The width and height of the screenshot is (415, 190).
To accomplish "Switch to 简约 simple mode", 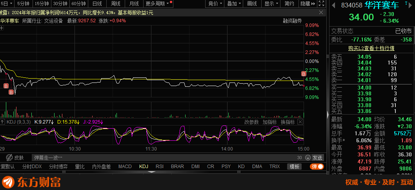I will coord(289,4).
